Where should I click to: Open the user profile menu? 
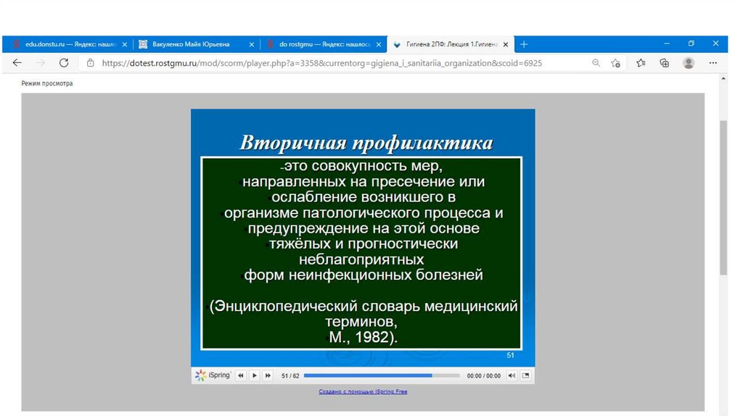pyautogui.click(x=689, y=63)
